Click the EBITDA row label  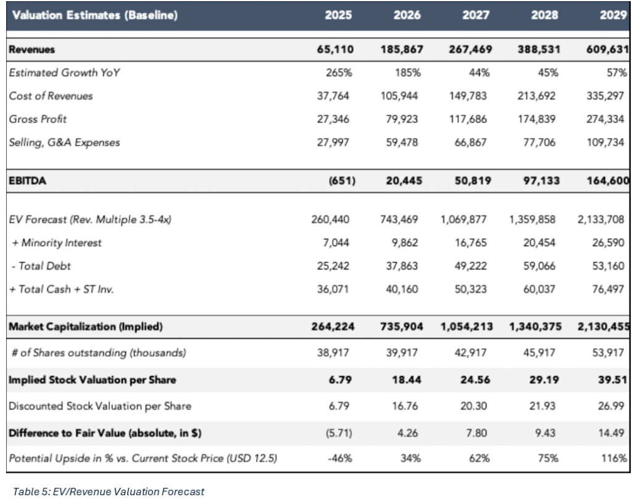pyautogui.click(x=27, y=181)
